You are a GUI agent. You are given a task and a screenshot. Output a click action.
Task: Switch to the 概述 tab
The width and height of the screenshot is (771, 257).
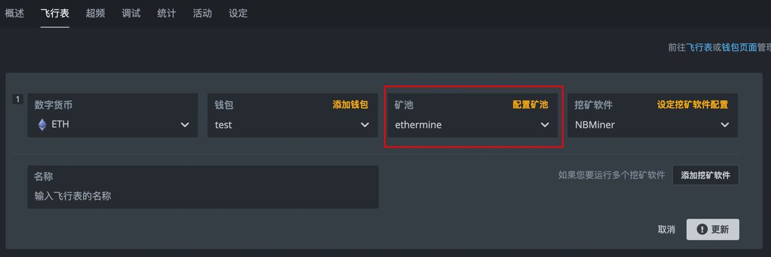point(14,13)
